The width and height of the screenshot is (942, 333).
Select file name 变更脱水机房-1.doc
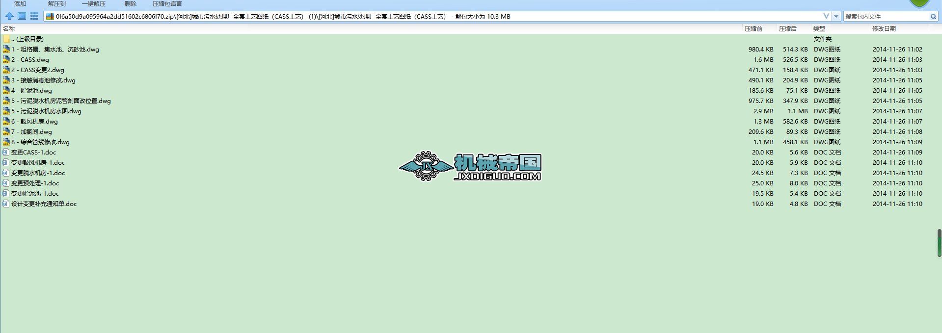tap(38, 173)
